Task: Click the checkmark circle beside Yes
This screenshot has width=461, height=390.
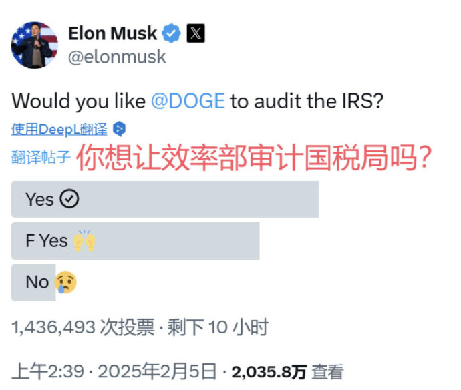Action: click(69, 199)
